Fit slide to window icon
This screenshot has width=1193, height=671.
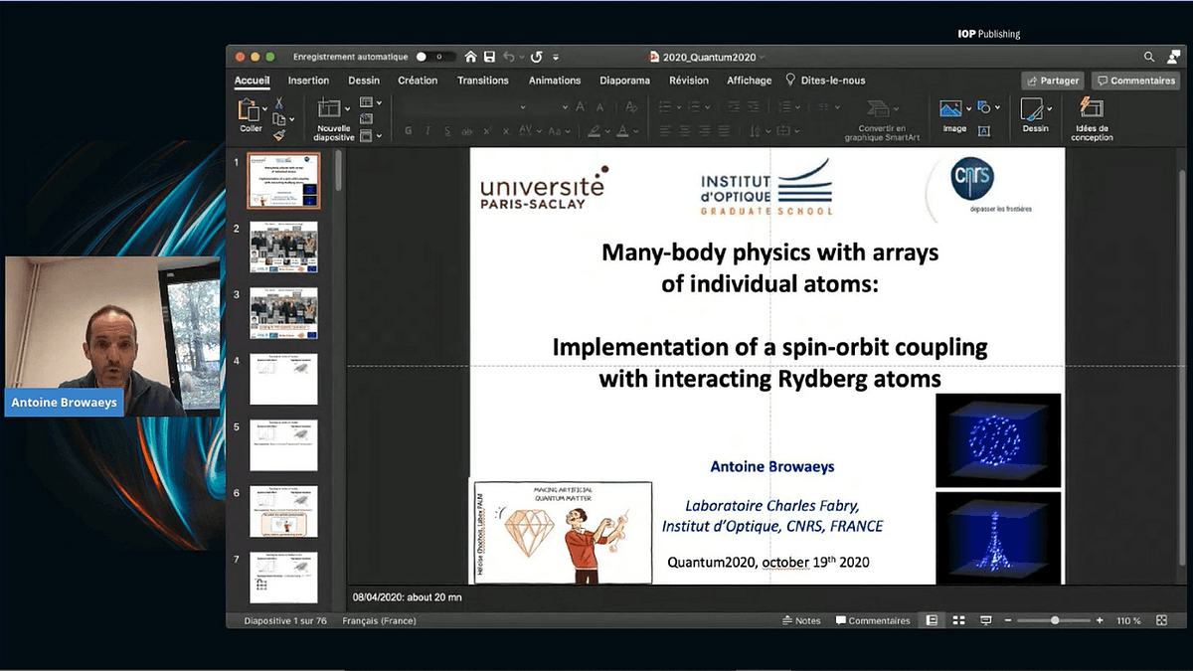(1160, 620)
